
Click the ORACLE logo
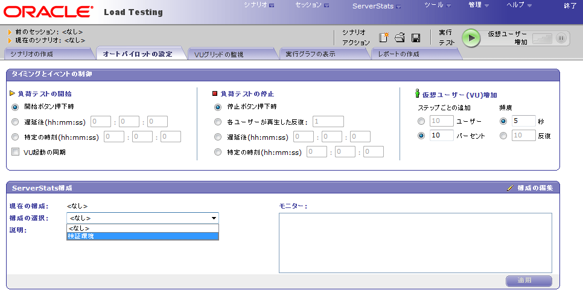coord(48,12)
